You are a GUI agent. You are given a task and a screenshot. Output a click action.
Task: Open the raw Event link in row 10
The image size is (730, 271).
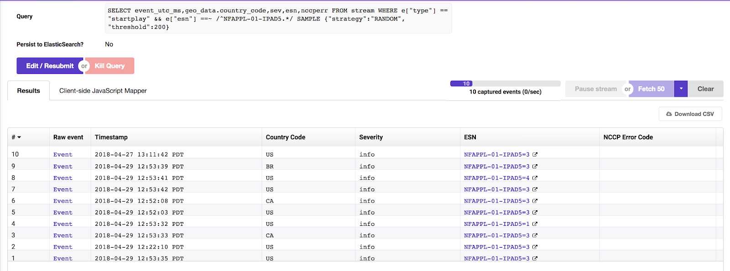coord(63,155)
